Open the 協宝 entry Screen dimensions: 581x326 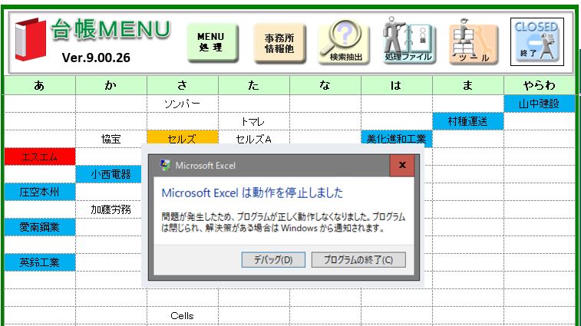click(x=111, y=139)
